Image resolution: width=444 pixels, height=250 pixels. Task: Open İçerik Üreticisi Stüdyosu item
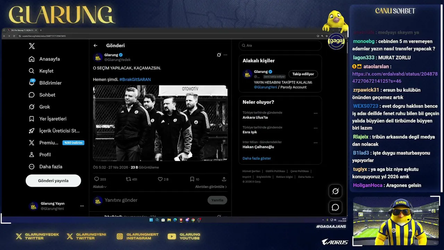coord(54,131)
